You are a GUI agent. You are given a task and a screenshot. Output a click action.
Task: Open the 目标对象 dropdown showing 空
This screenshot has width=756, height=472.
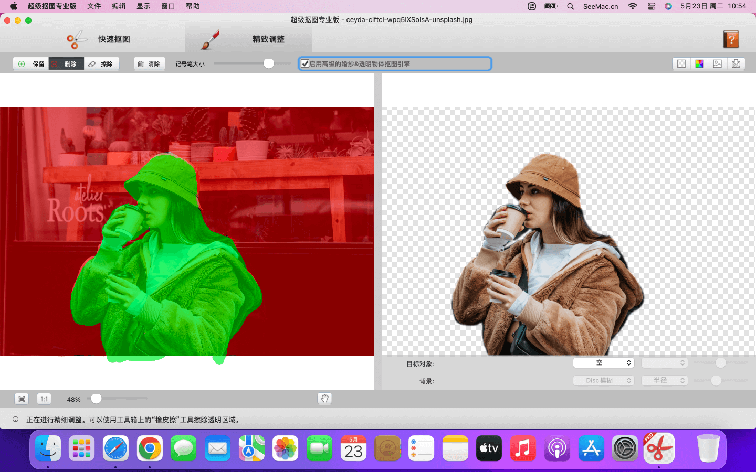click(x=603, y=363)
